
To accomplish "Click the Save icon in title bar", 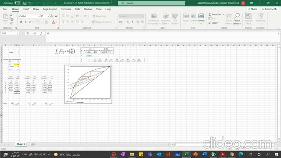I will [25, 3].
